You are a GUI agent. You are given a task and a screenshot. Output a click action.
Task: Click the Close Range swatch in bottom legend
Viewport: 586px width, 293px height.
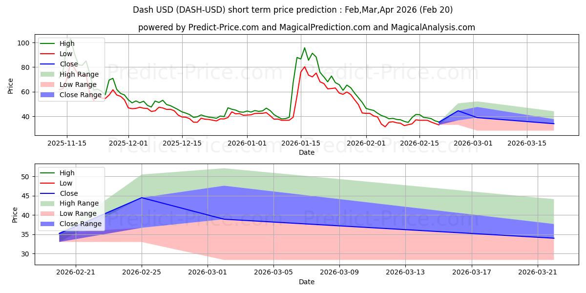[47, 224]
